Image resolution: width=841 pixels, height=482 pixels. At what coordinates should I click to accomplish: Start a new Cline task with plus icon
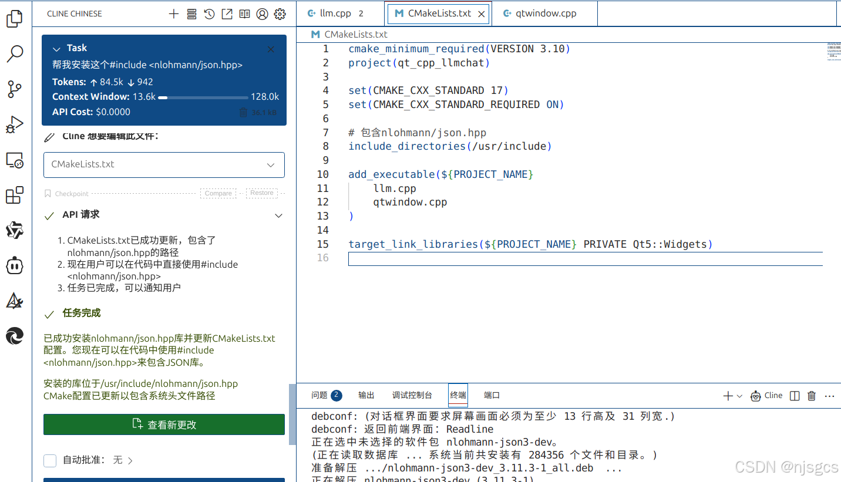click(173, 14)
